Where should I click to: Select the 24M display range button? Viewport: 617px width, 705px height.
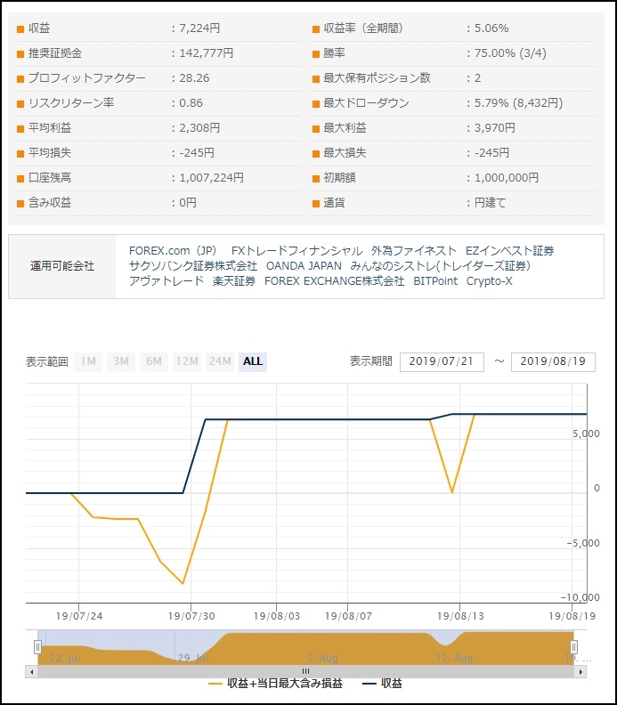(x=220, y=361)
